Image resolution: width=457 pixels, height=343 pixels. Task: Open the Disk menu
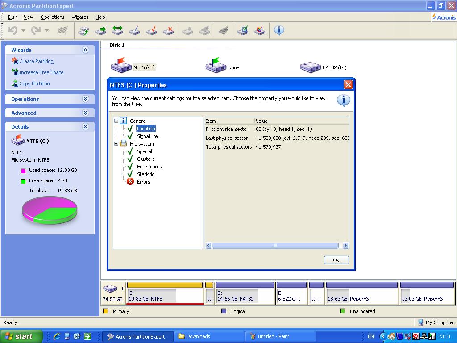tap(12, 17)
